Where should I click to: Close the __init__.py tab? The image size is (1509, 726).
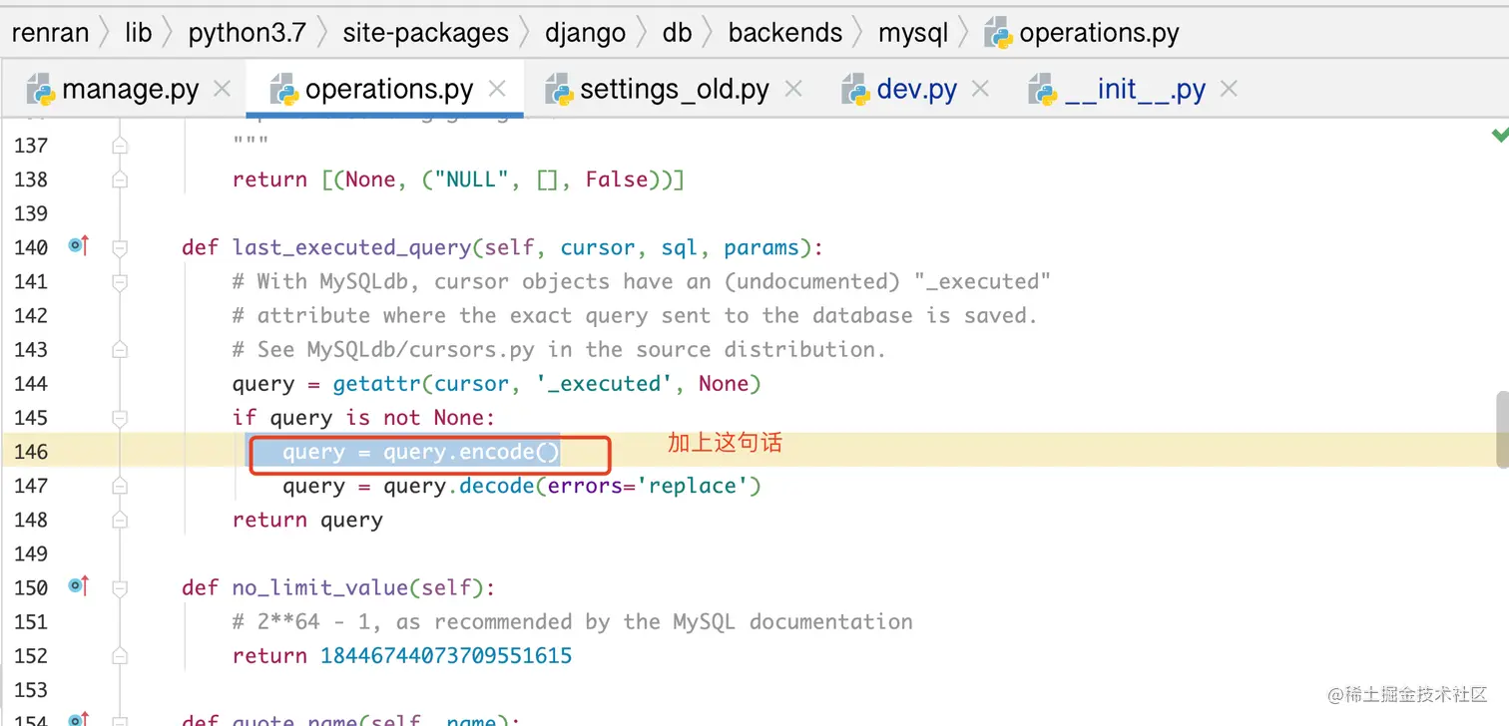[1229, 90]
